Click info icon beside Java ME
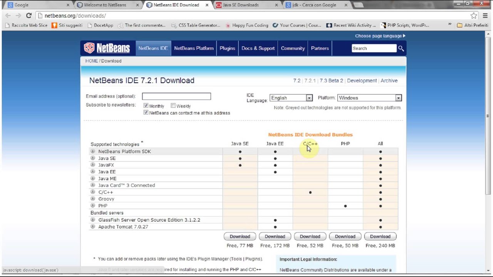Viewport: 493px width, 277px height. [x=93, y=178]
